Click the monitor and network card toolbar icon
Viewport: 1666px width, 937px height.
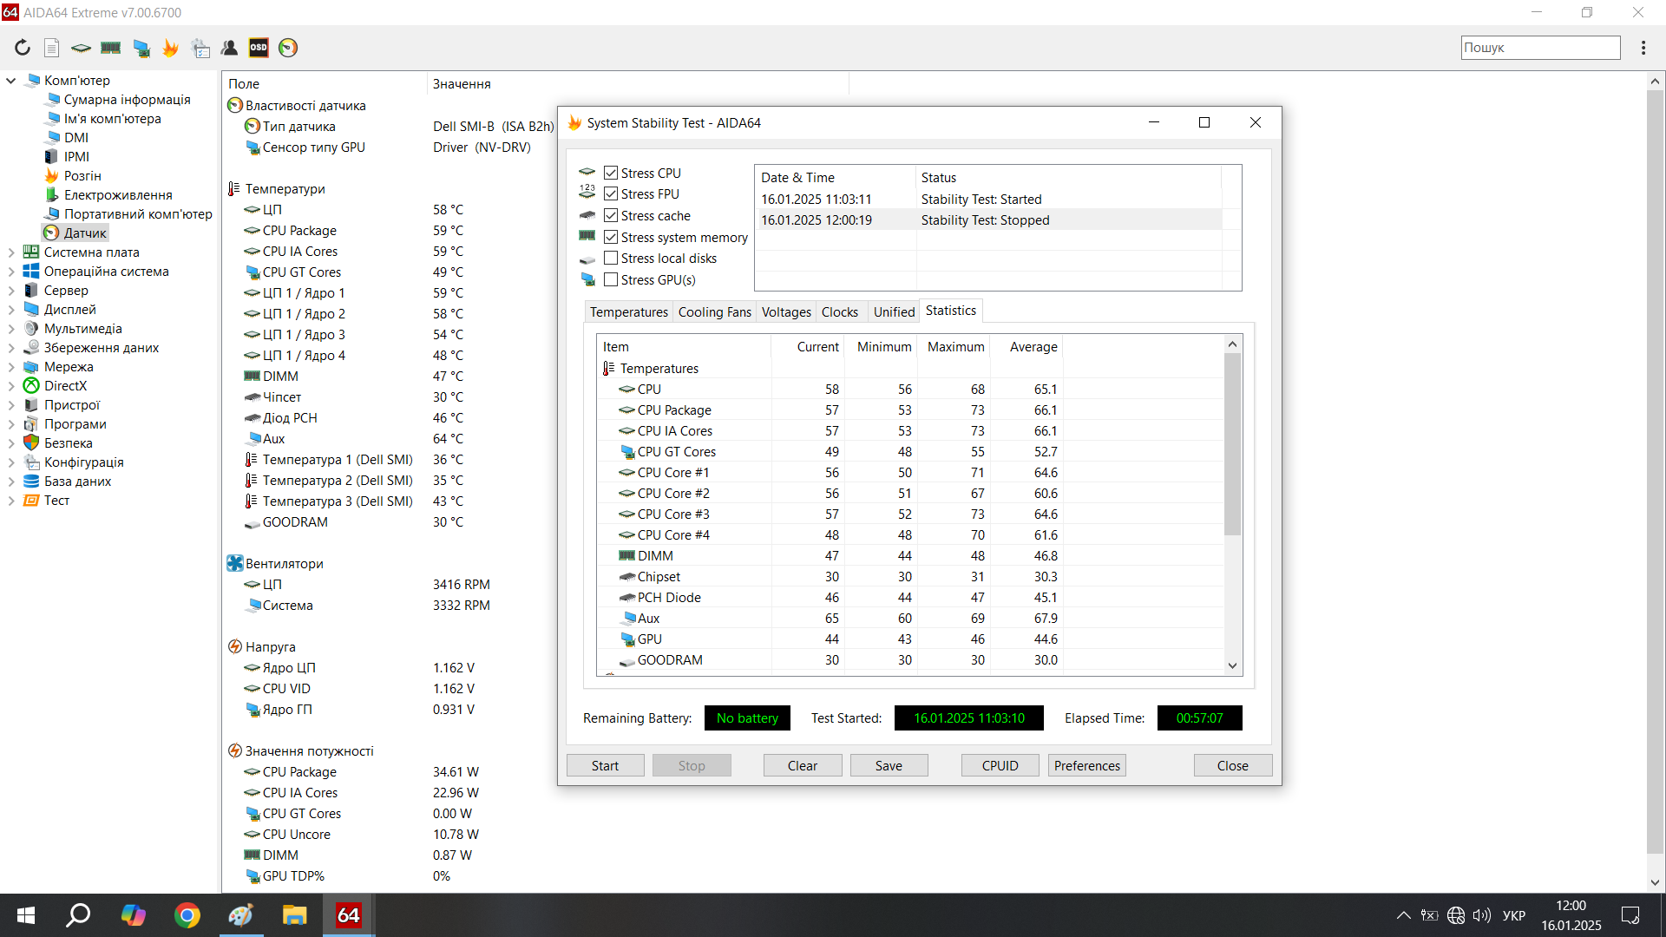pos(141,48)
